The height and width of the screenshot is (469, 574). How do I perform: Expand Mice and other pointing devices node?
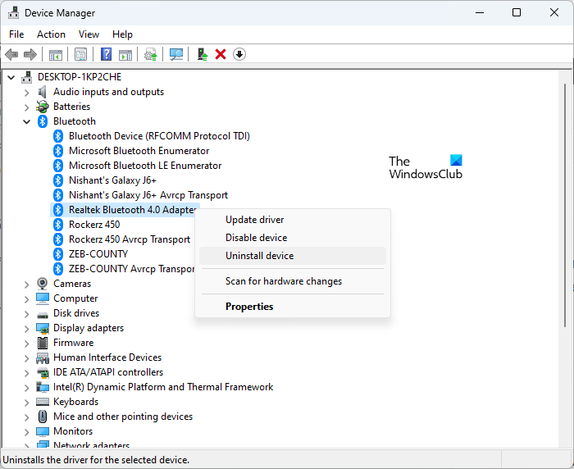click(26, 417)
